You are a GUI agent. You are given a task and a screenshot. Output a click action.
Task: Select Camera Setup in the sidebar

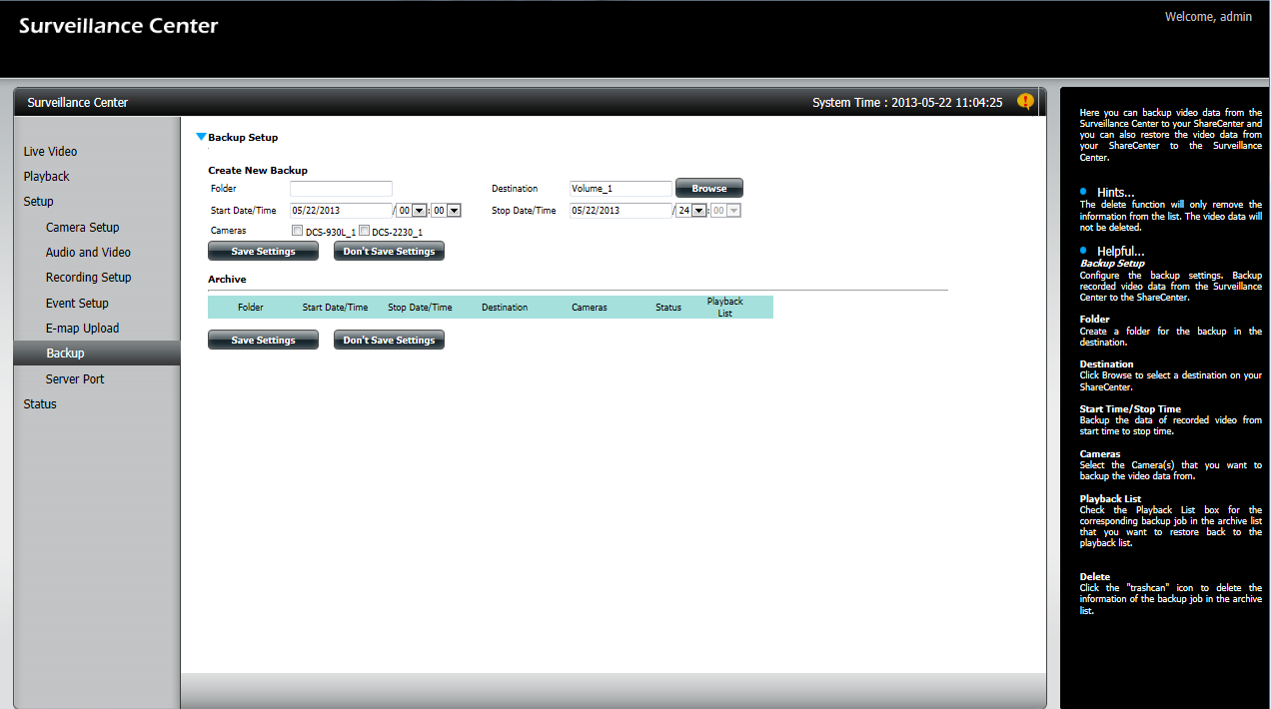point(82,228)
